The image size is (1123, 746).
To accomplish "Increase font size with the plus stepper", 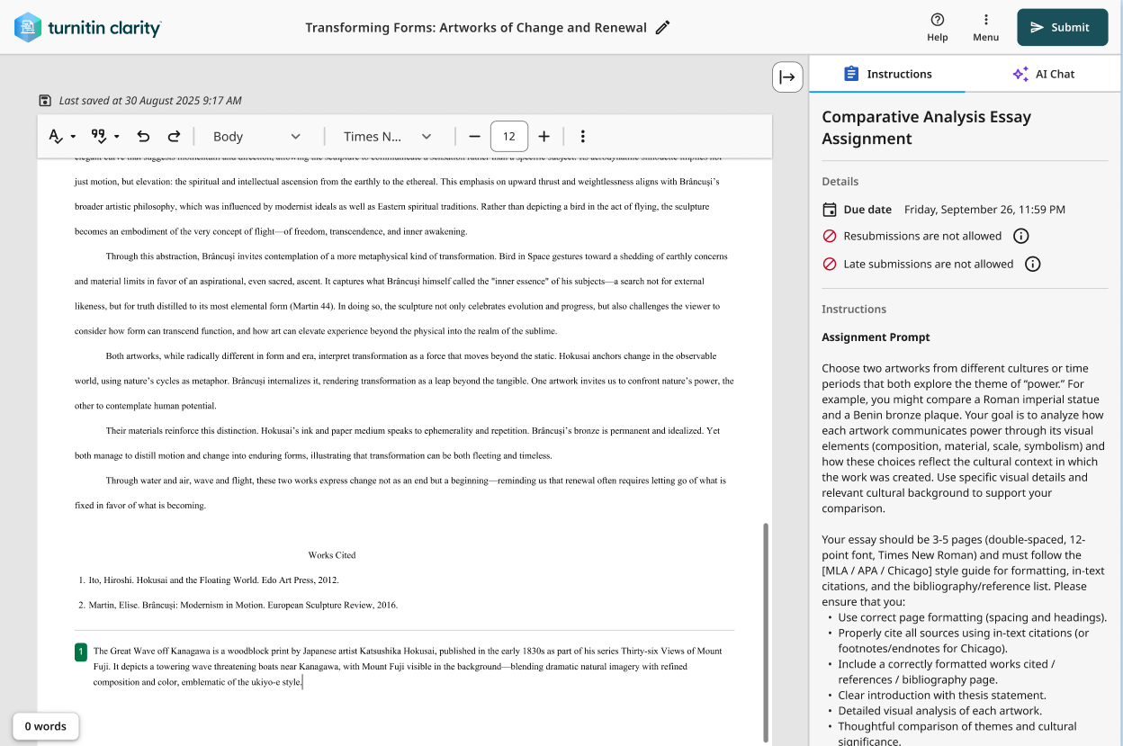I will [544, 136].
